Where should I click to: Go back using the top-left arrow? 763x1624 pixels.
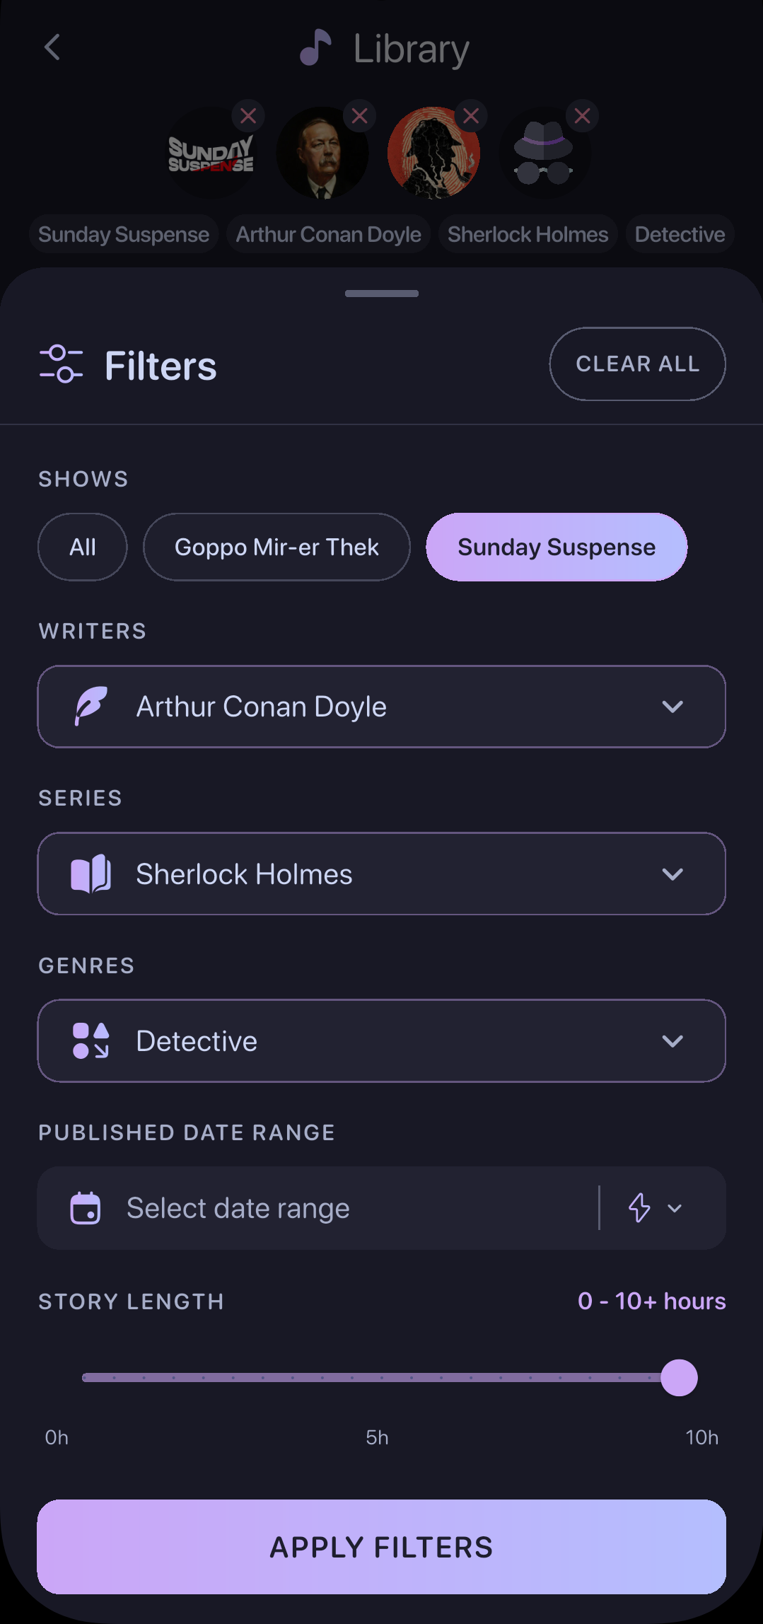point(52,48)
